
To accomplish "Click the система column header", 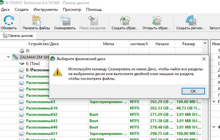I will [x=139, y=44].
